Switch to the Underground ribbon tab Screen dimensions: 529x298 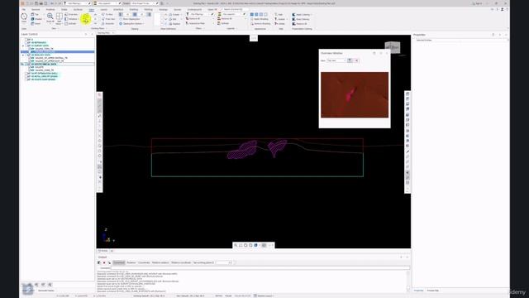[194, 9]
